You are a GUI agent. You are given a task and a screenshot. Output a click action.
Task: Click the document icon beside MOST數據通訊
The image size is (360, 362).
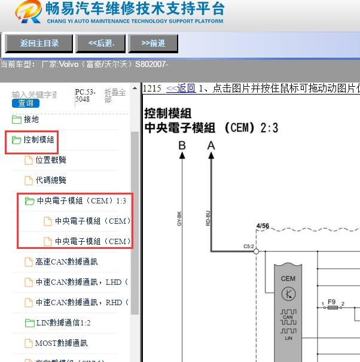coord(29,343)
